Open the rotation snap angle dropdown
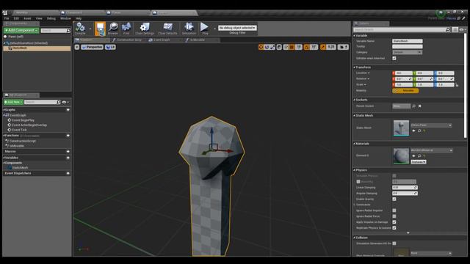Image resolution: width=470 pixels, height=264 pixels. pos(314,47)
